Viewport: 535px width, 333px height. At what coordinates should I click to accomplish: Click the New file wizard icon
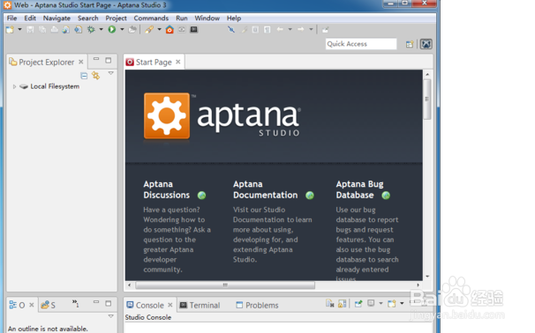(10, 30)
